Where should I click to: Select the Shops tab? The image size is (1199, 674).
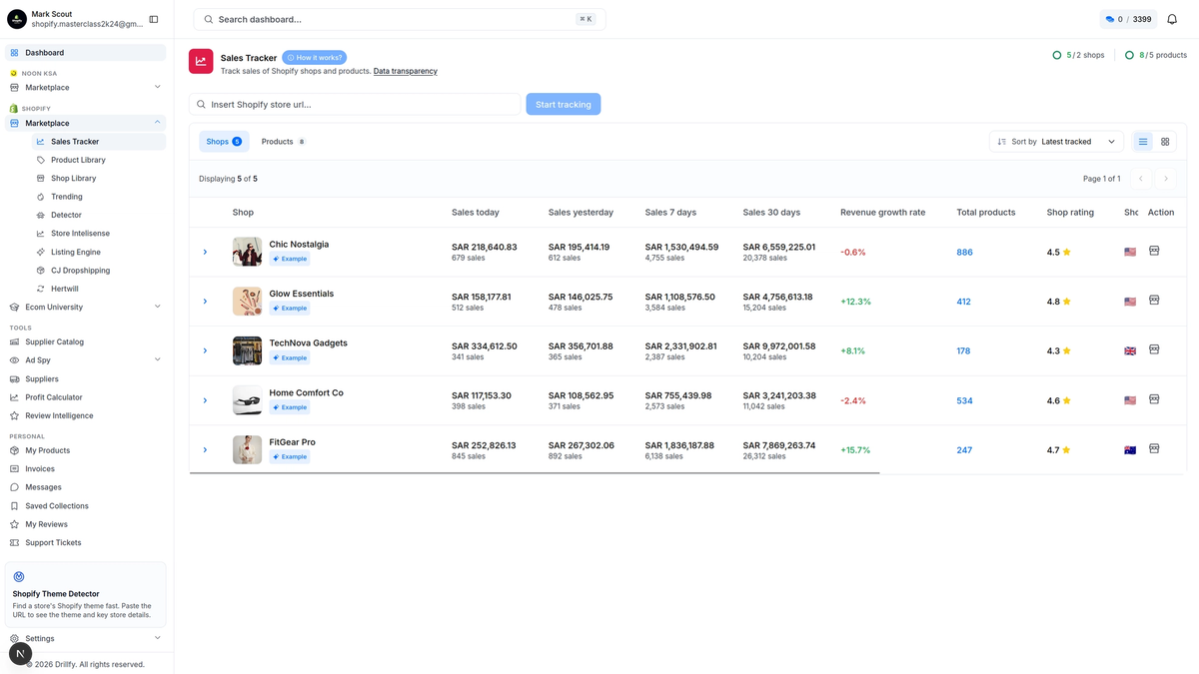[x=224, y=142]
